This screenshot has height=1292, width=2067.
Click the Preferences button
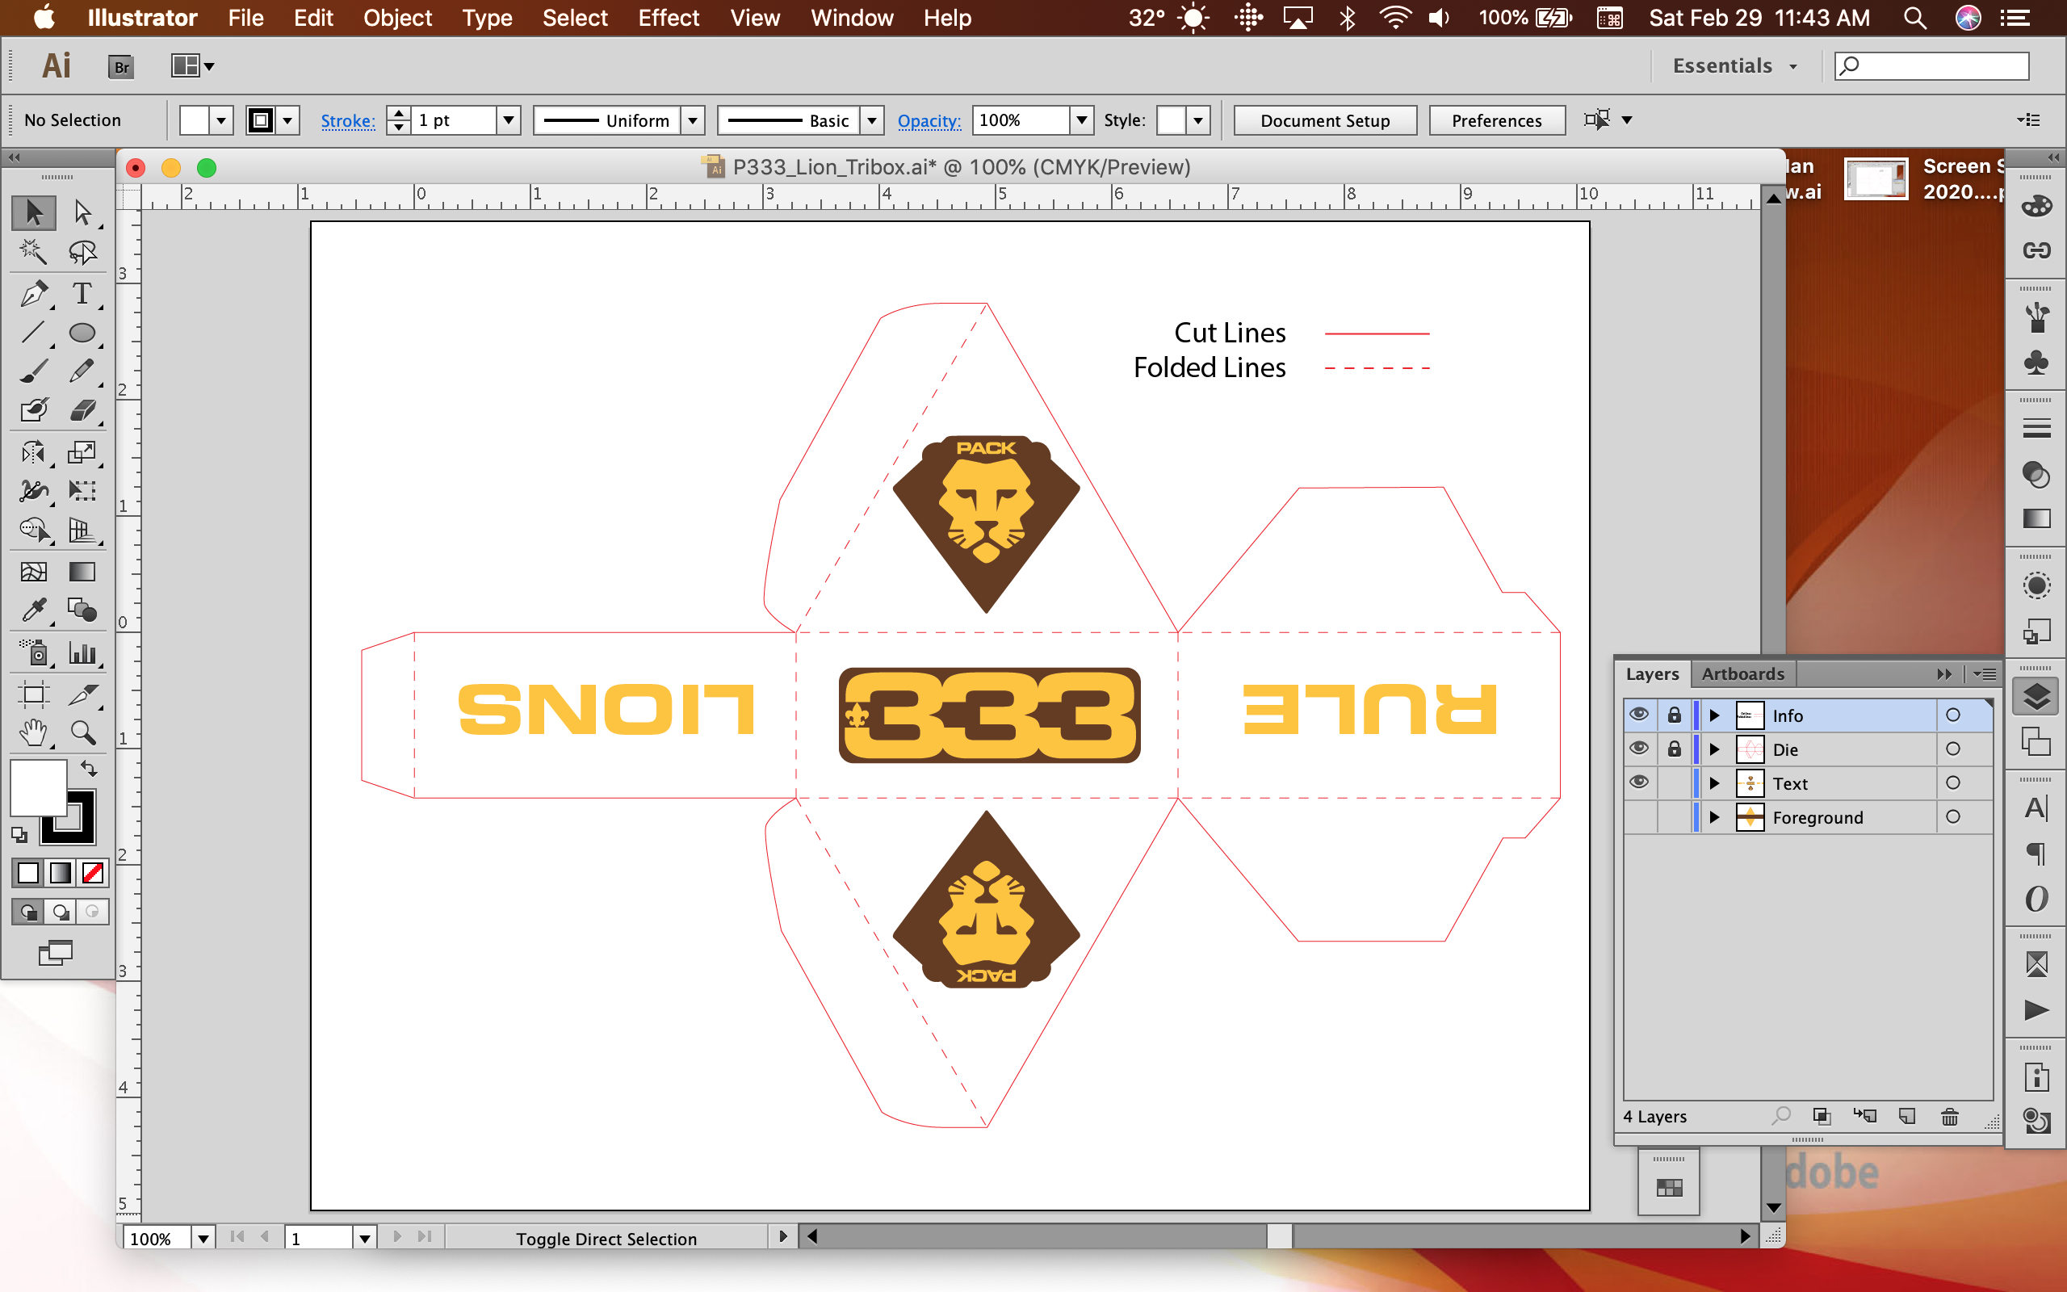[x=1496, y=120]
